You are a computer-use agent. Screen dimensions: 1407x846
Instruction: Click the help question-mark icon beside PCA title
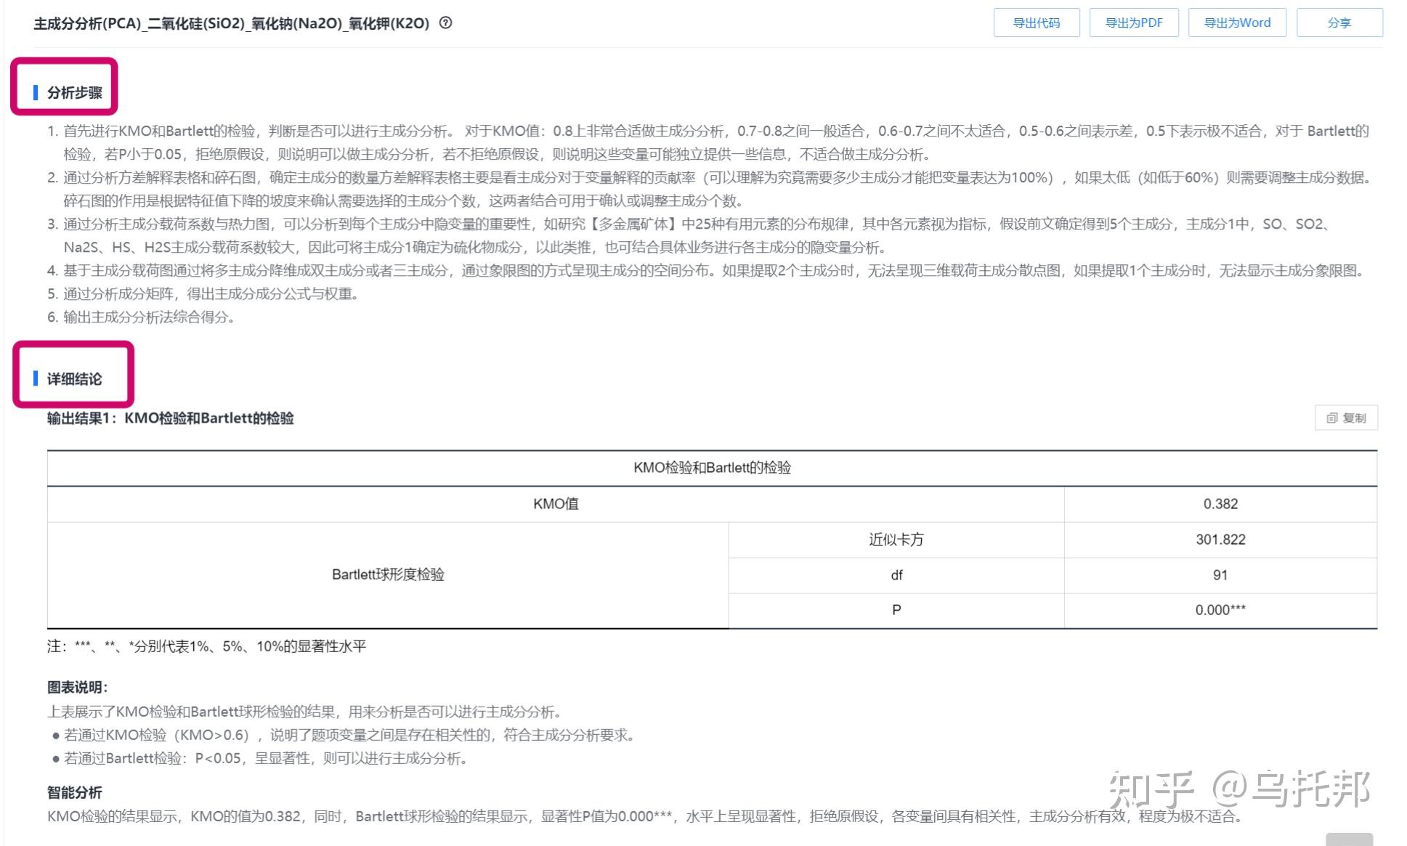pos(446,23)
